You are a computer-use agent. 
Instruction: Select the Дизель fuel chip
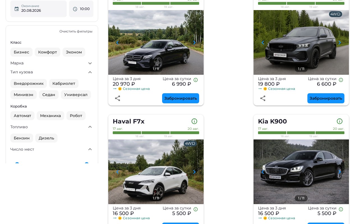[46, 138]
